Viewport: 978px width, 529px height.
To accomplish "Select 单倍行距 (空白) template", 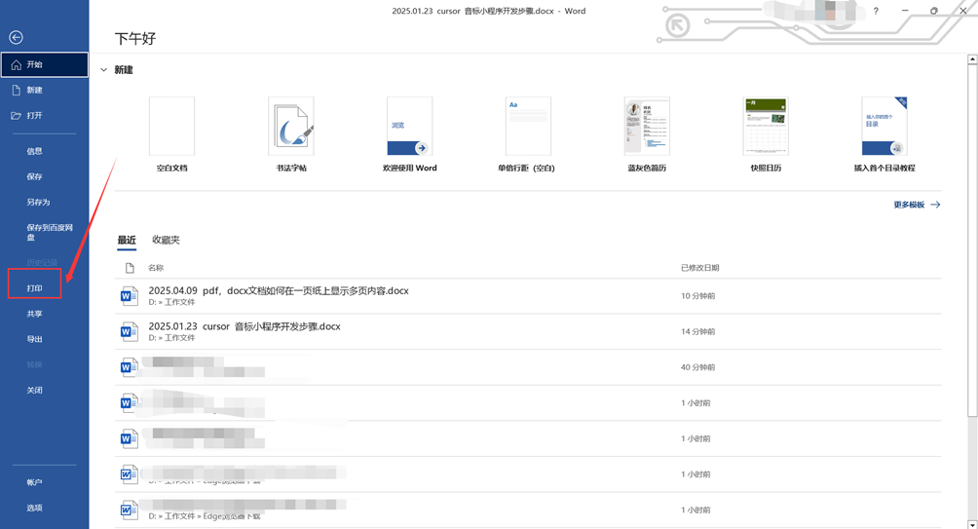I will (x=528, y=126).
